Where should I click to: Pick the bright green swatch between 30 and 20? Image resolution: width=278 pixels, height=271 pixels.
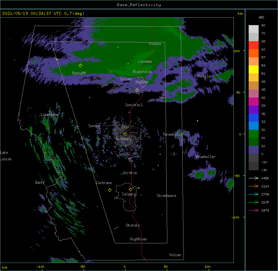(253, 134)
